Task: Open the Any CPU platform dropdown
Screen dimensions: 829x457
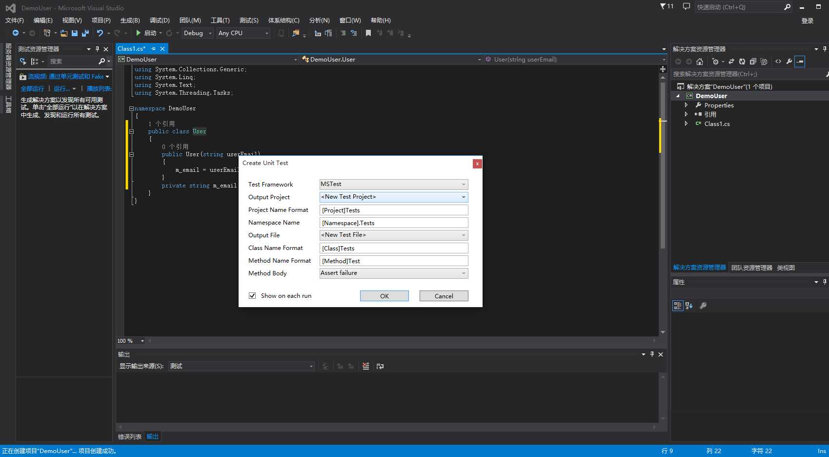Action: pos(243,33)
